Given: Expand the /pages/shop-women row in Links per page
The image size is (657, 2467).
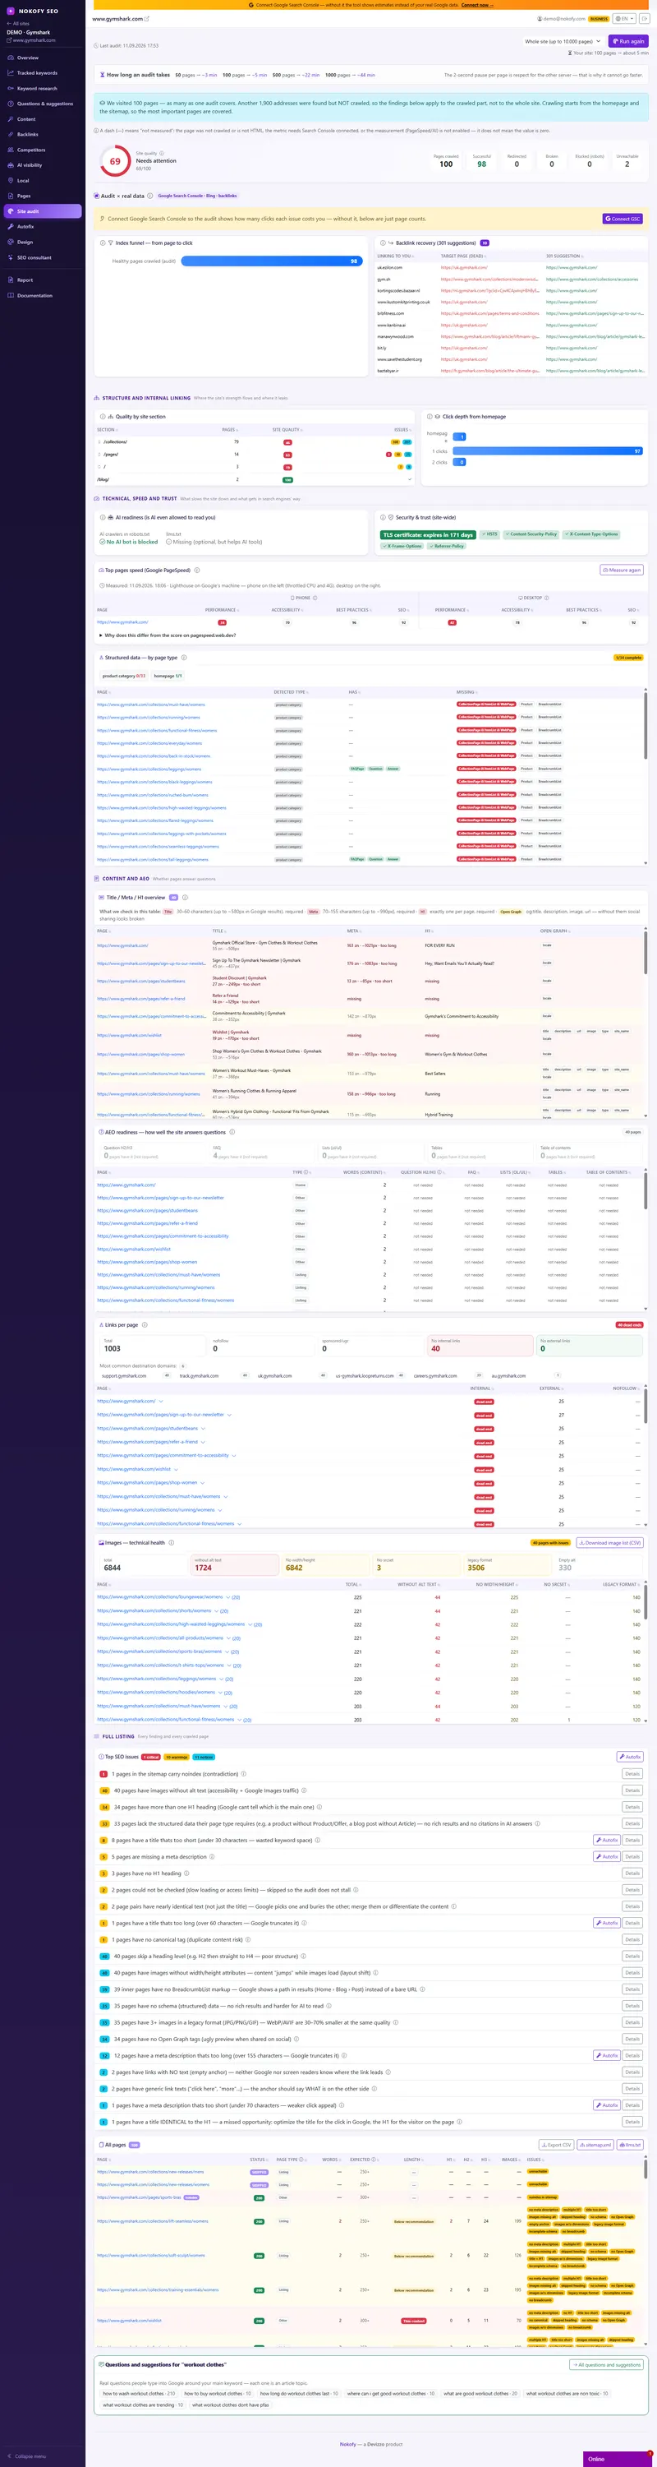Looking at the screenshot, I should (204, 1482).
